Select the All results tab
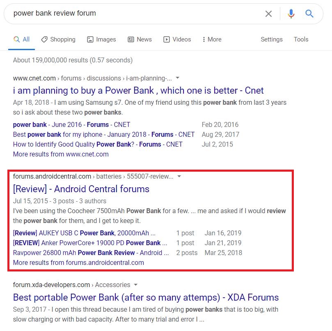The image size is (332, 331). (x=21, y=39)
